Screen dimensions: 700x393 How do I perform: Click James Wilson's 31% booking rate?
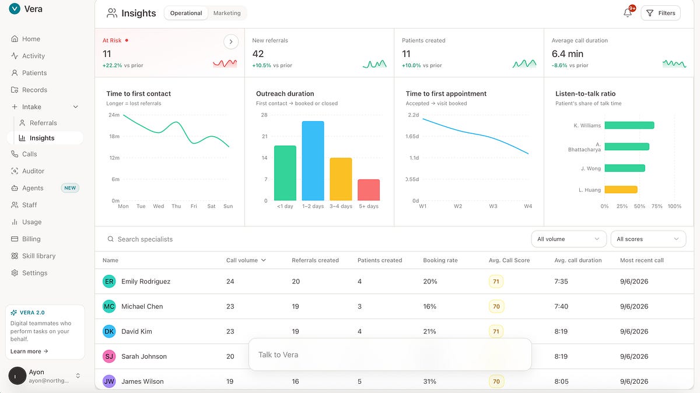429,381
